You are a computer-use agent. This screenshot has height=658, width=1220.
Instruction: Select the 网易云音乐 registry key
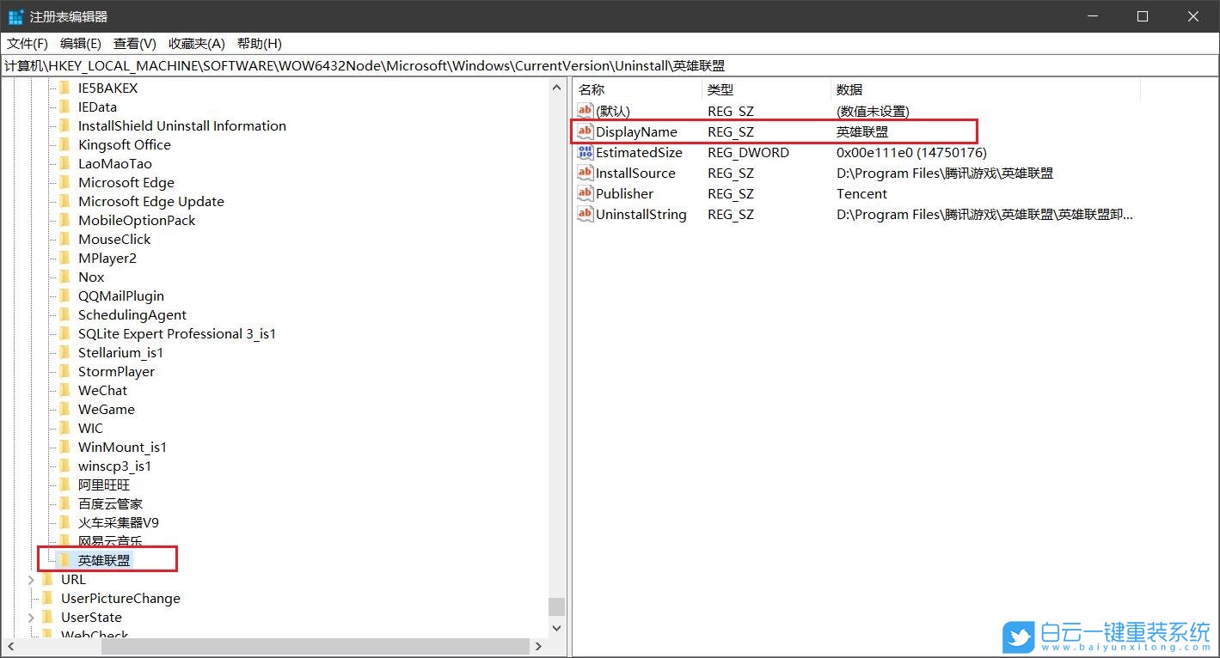(x=110, y=541)
